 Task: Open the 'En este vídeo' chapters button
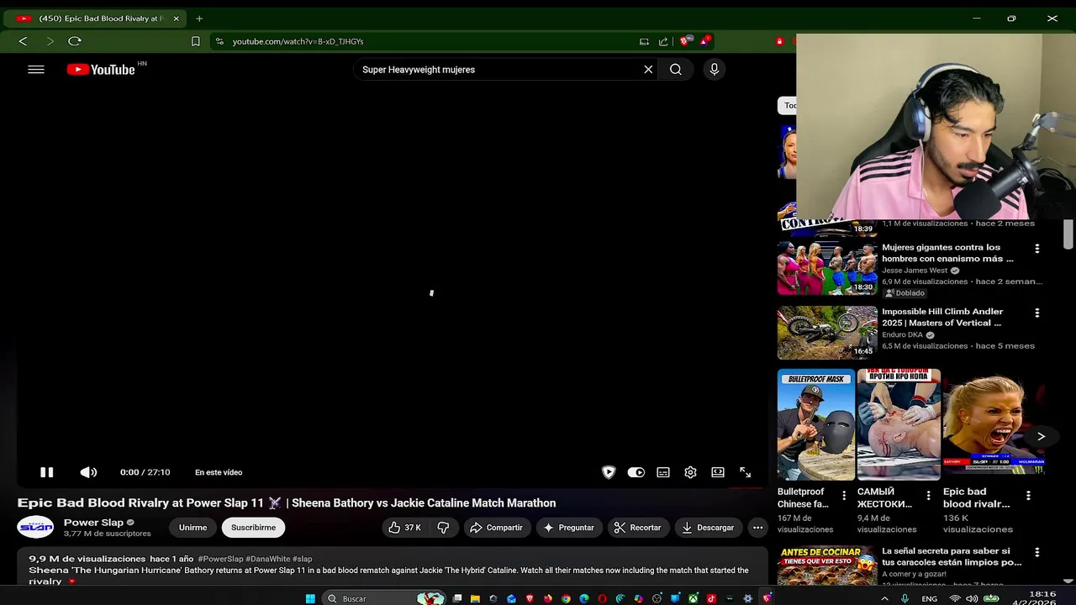[x=219, y=472]
